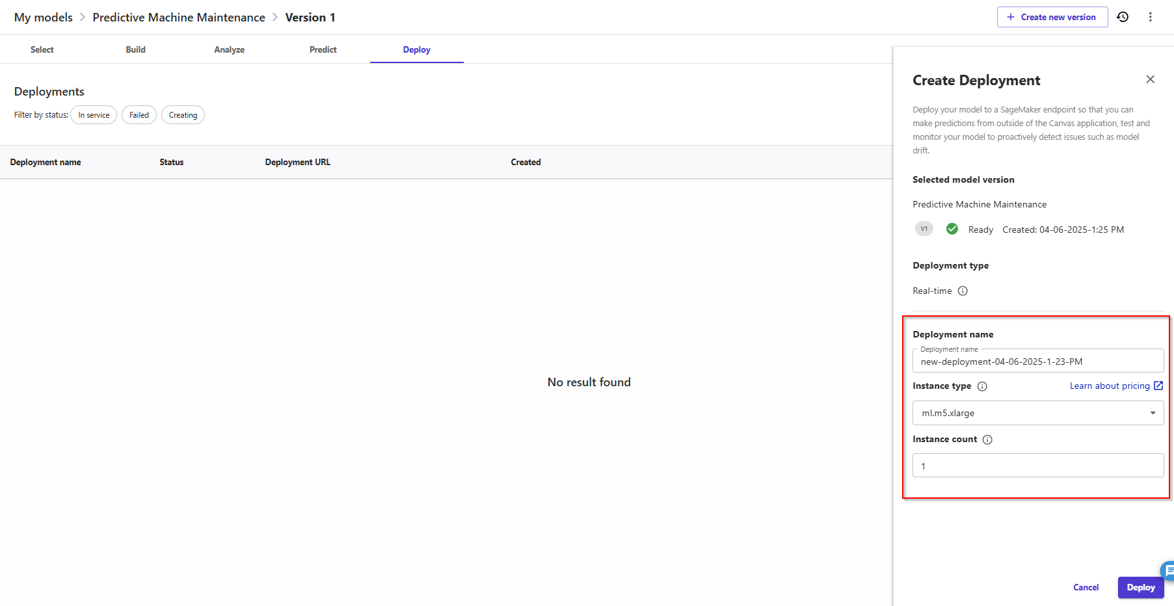Open the version history clock icon
This screenshot has width=1174, height=606.
(x=1123, y=17)
